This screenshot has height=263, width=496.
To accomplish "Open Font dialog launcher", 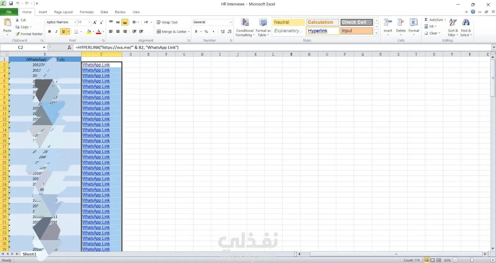I will point(103,41).
